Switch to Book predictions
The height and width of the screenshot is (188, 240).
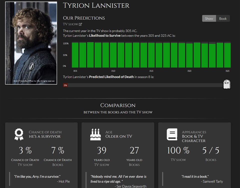point(223,18)
